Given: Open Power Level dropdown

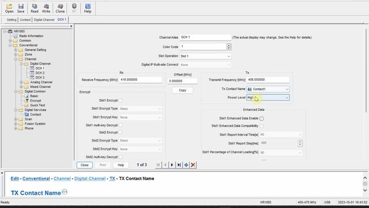Looking at the screenshot, I should click(268, 98).
